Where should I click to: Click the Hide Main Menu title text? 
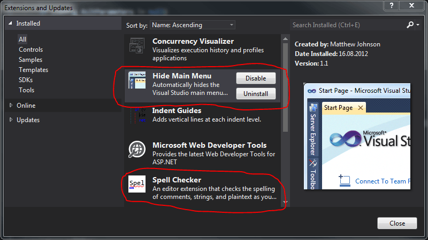pos(182,76)
